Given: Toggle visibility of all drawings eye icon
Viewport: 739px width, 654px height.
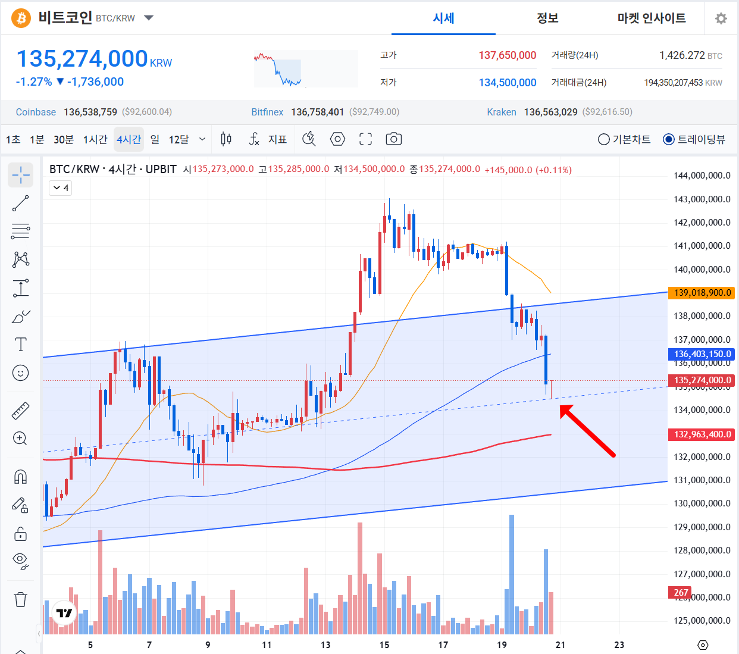Looking at the screenshot, I should click(20, 560).
